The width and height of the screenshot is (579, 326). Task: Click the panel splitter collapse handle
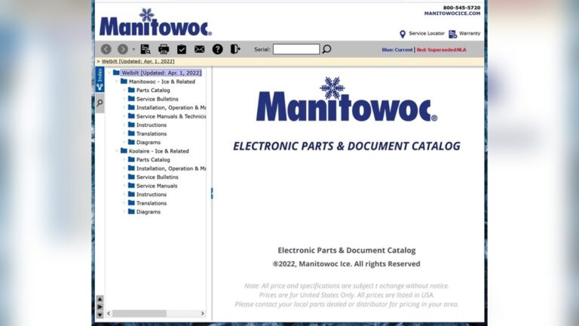click(212, 193)
